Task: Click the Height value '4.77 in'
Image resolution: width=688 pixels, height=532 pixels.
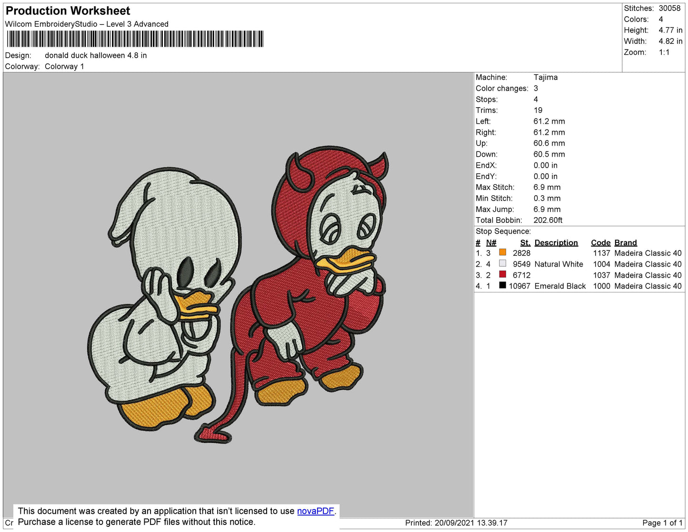Action: [x=670, y=30]
